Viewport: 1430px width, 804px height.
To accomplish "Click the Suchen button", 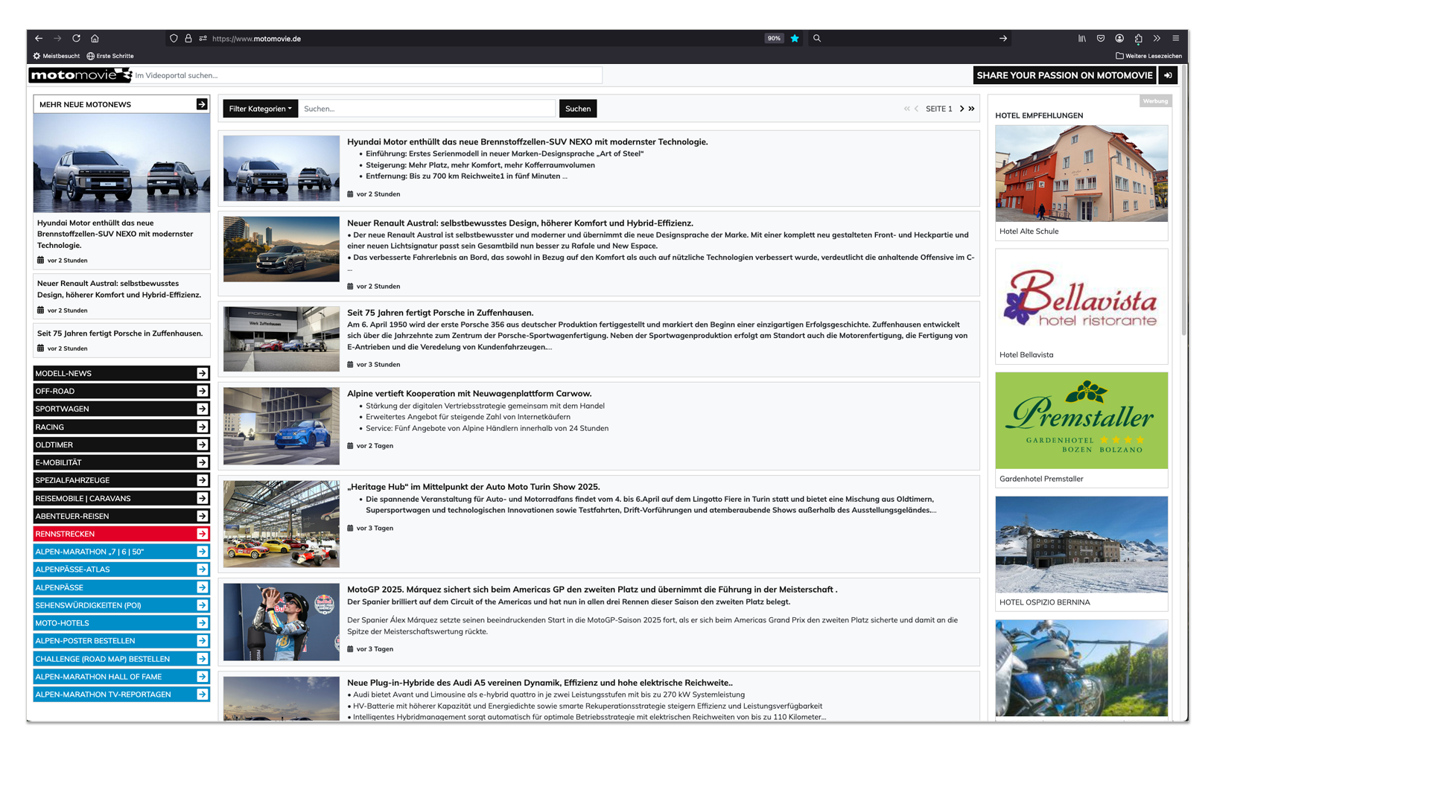I will point(578,109).
